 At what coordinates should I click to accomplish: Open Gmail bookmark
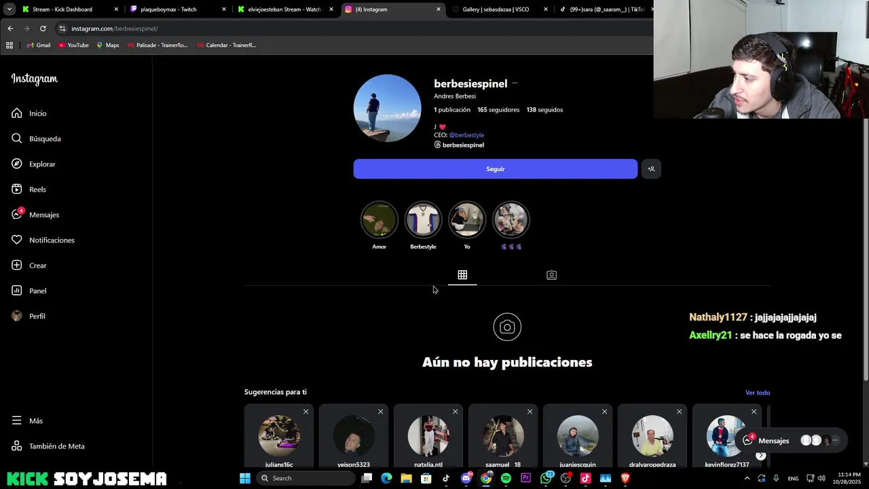click(x=39, y=46)
